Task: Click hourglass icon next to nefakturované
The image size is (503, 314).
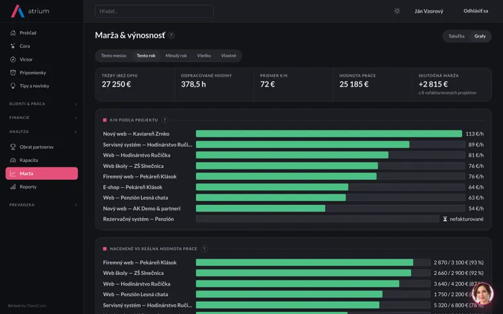Action: 445,219
